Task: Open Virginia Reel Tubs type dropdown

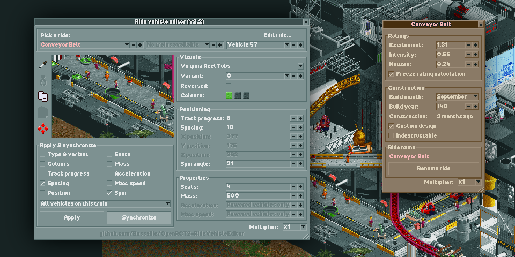Action: pyautogui.click(x=300, y=66)
